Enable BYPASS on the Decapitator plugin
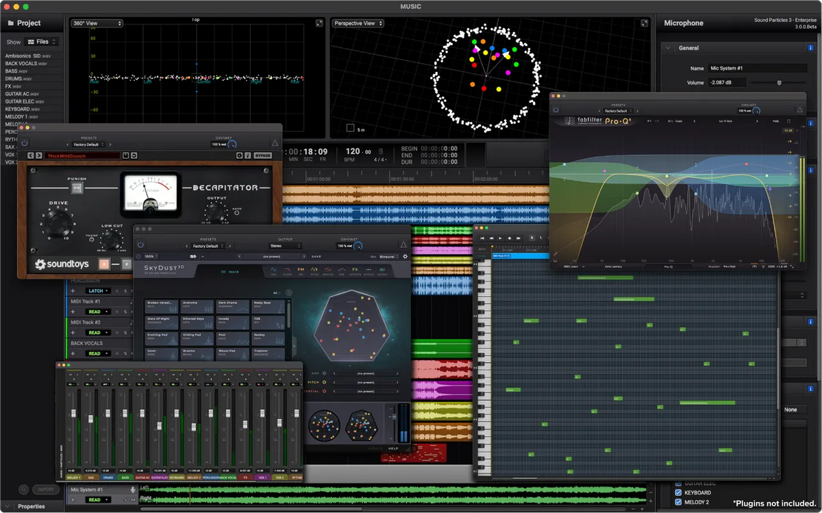 tap(263, 155)
